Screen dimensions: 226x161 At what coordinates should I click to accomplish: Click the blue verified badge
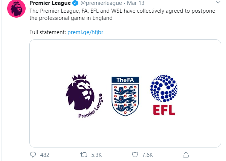click(75, 3)
